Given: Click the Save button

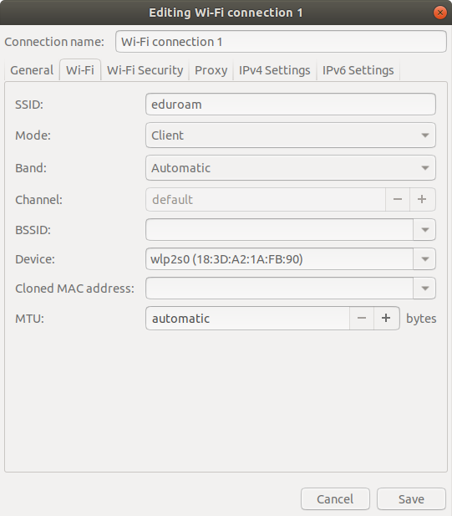Looking at the screenshot, I should [x=411, y=499].
